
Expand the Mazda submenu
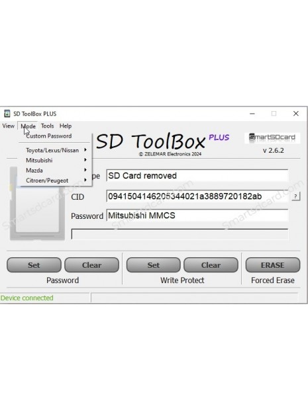click(x=55, y=170)
